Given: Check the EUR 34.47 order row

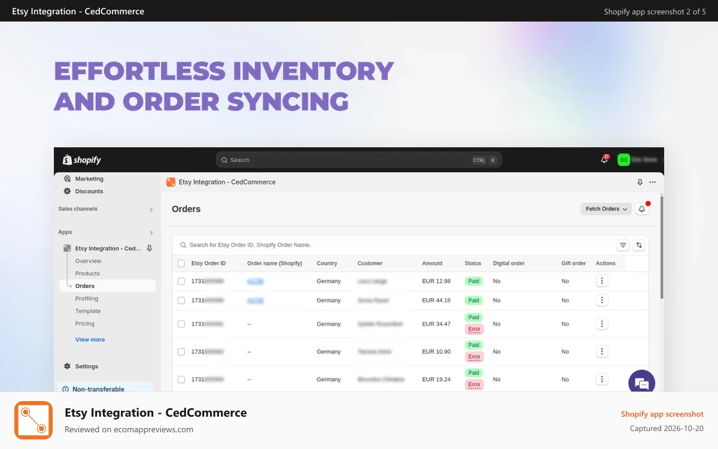Looking at the screenshot, I should coord(181,324).
